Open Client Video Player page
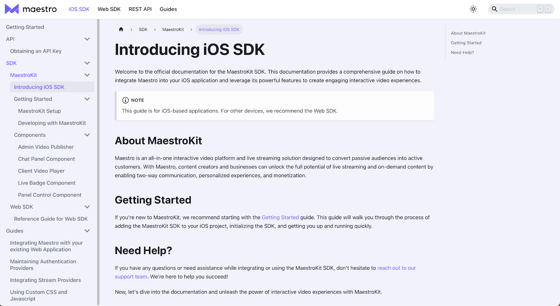Viewport: 560px width, 306px height. coord(41,171)
